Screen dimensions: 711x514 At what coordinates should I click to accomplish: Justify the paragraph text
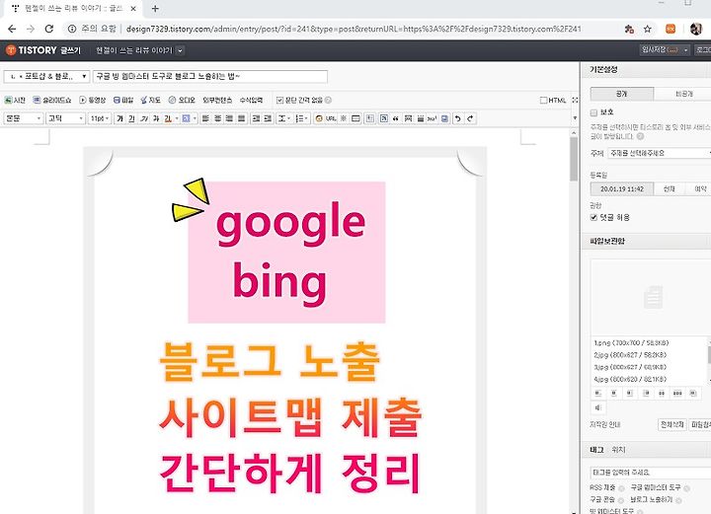point(242,118)
